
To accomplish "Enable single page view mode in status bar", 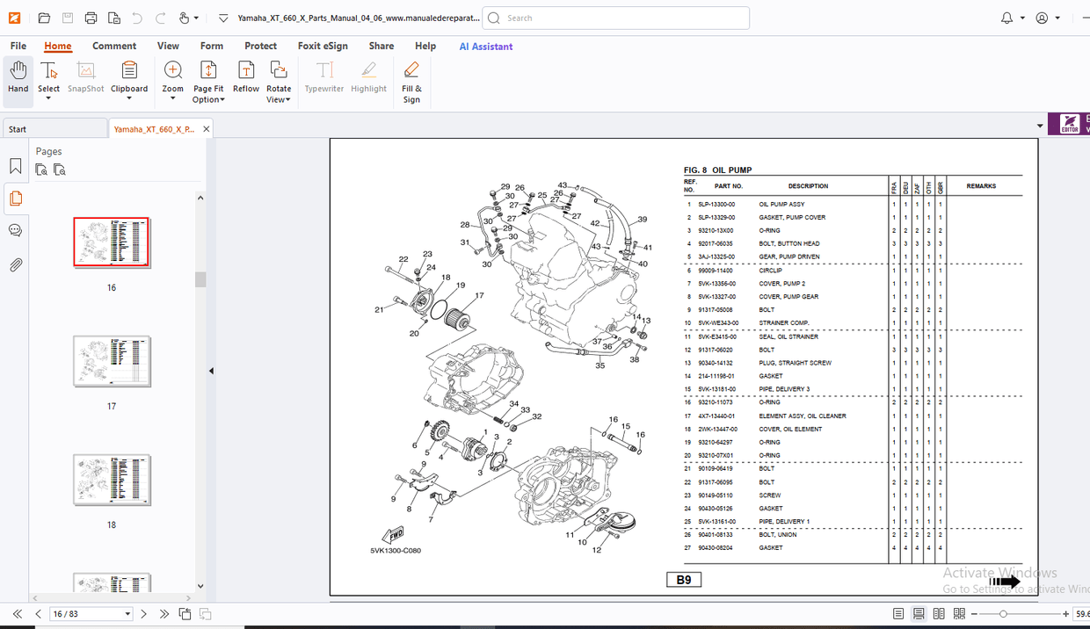I will click(x=897, y=614).
